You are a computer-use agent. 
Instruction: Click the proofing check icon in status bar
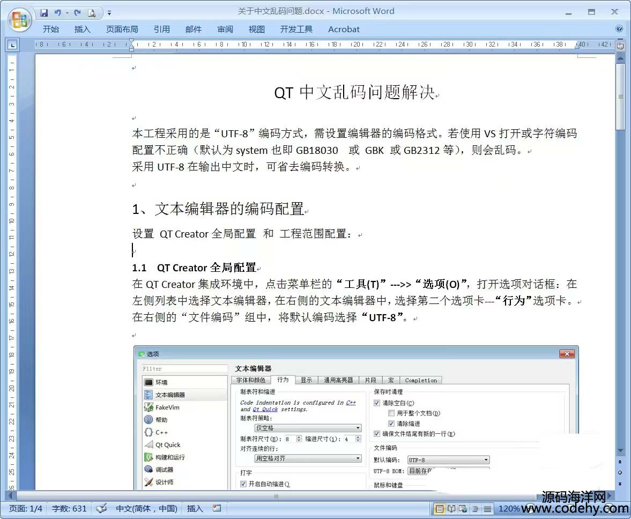tap(102, 508)
